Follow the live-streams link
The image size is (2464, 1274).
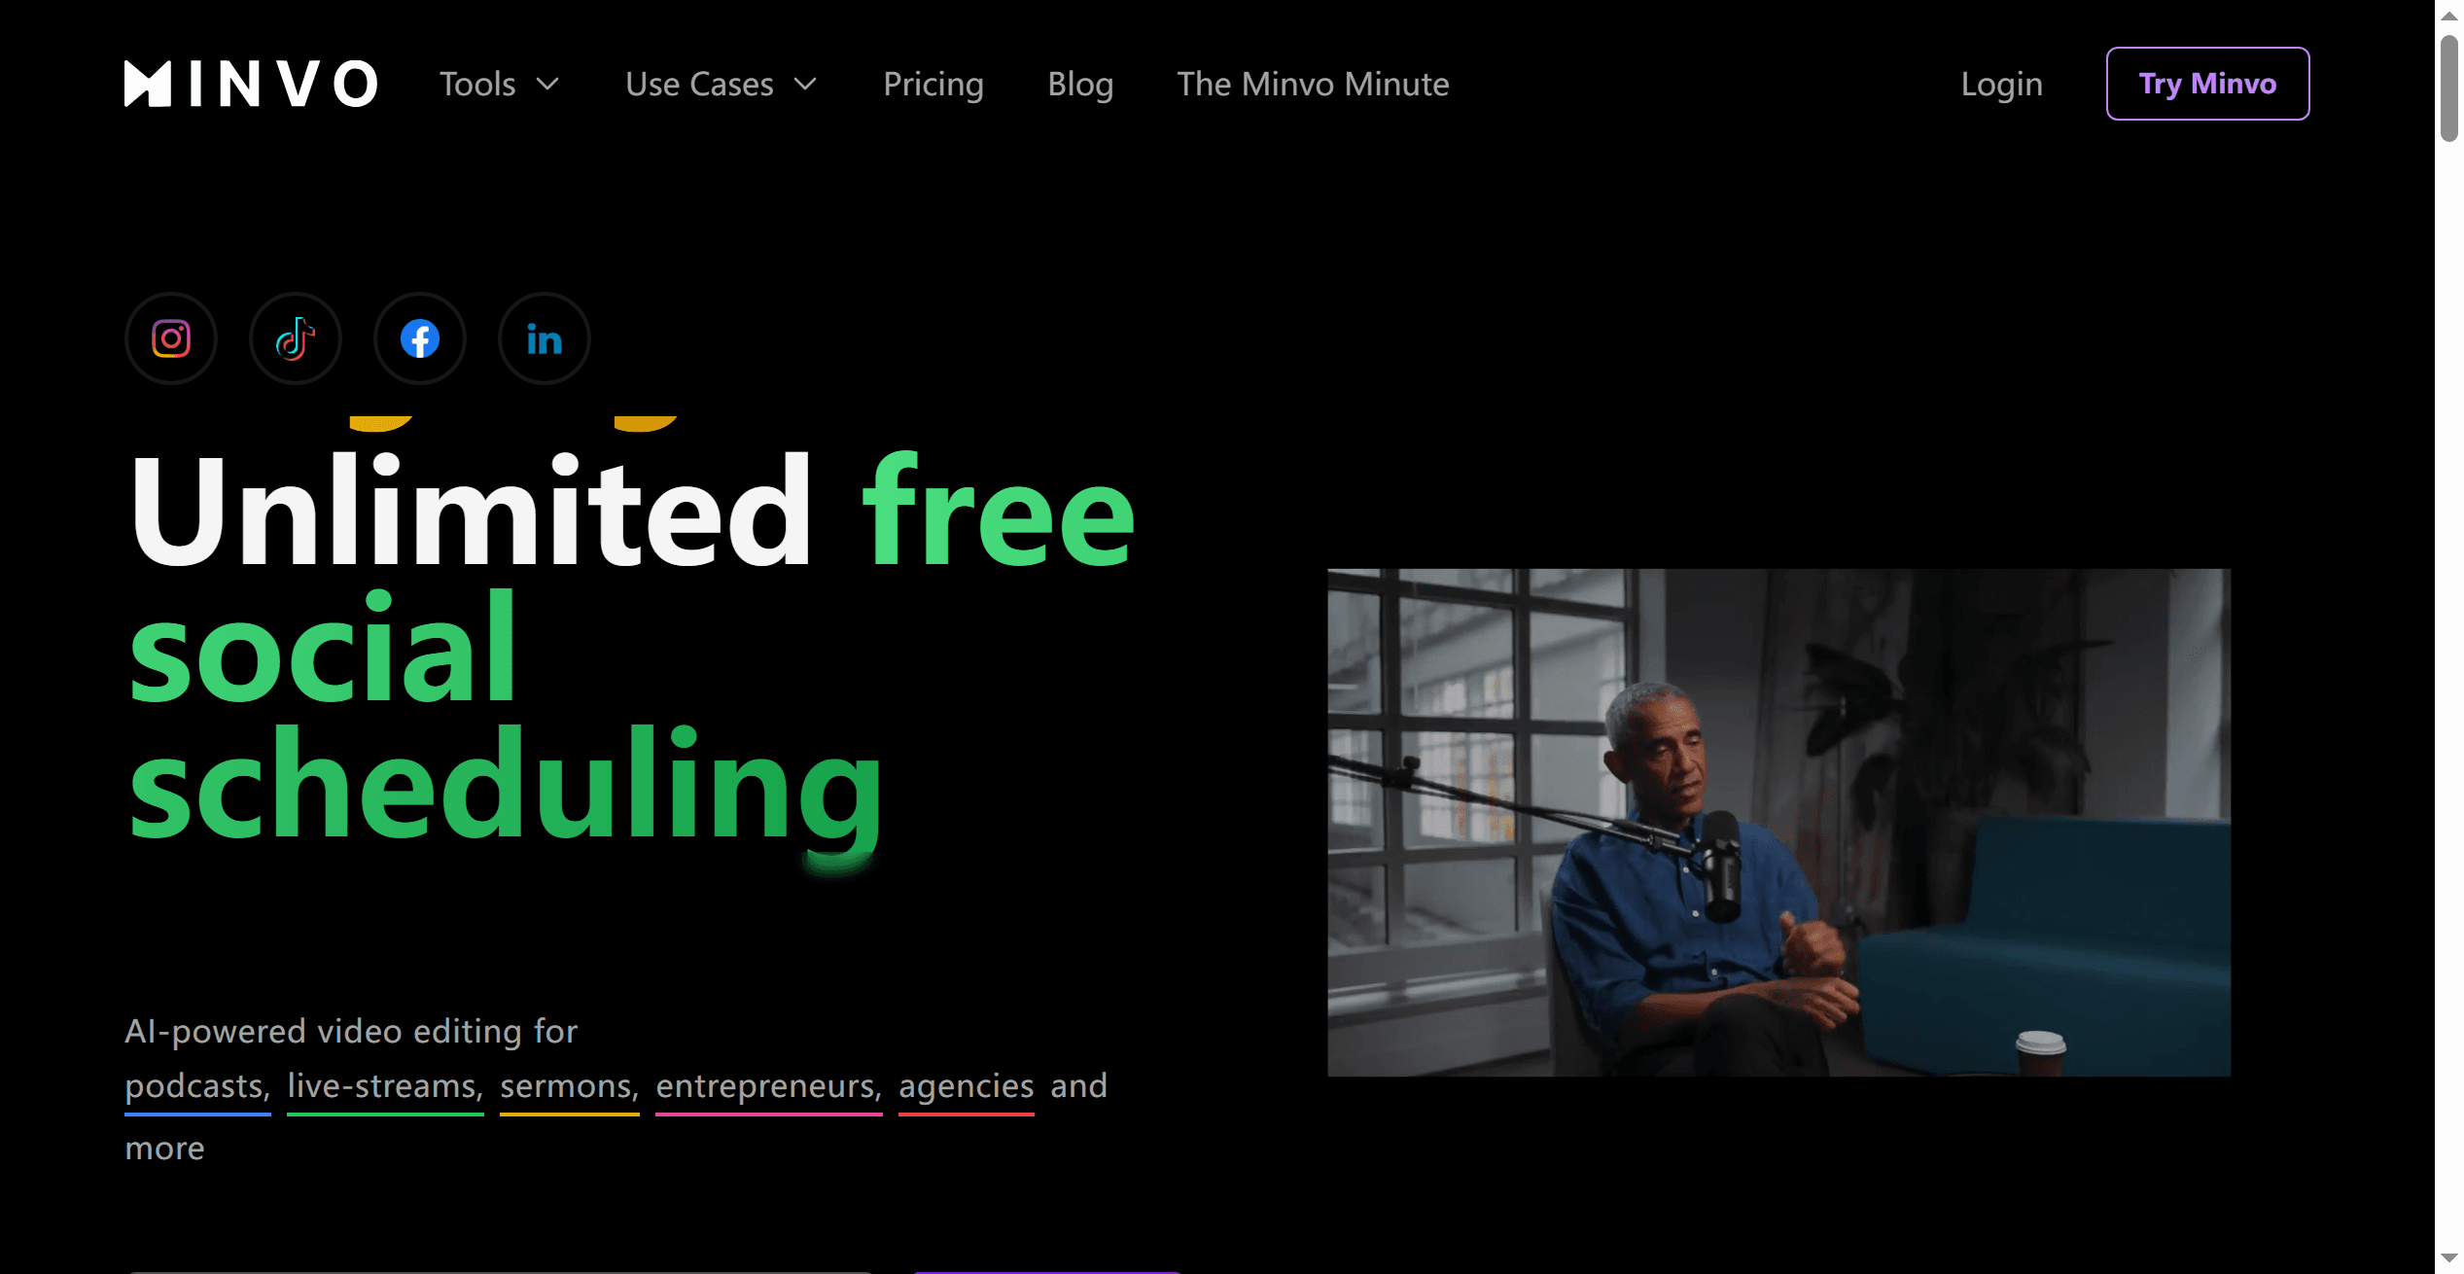click(x=385, y=1087)
